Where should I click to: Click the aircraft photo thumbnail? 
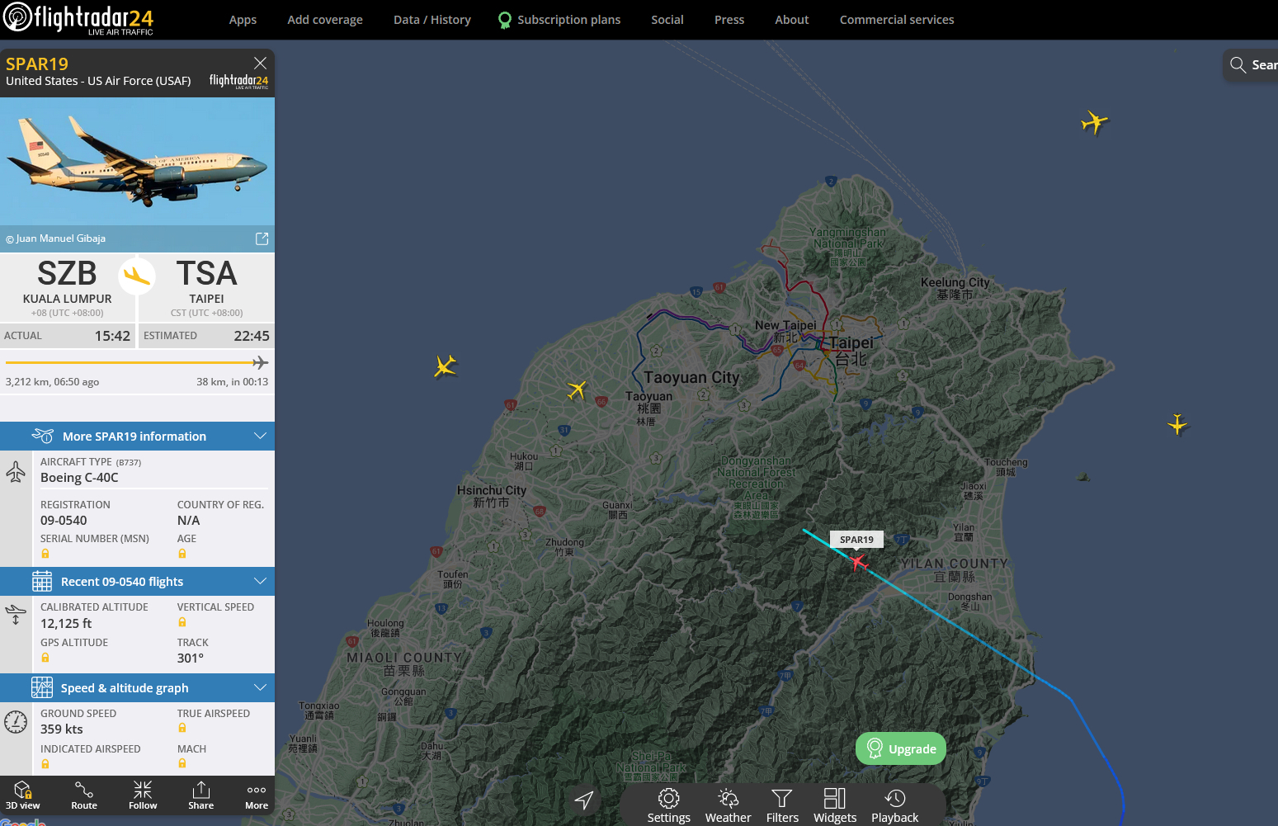pos(137,162)
